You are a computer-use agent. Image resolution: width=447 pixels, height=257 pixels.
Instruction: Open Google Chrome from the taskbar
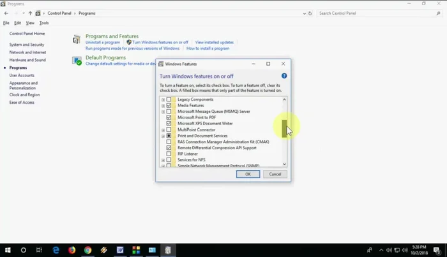click(x=87, y=250)
